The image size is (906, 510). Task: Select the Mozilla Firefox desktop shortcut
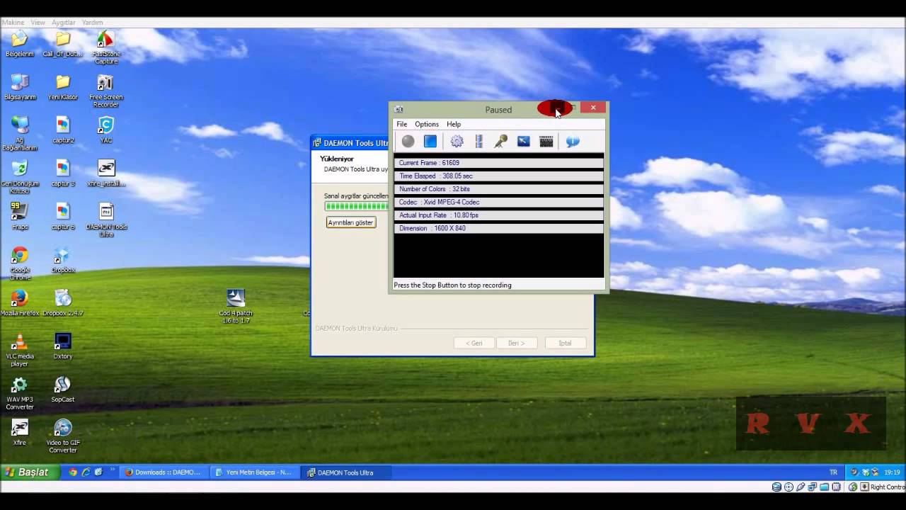point(20,303)
